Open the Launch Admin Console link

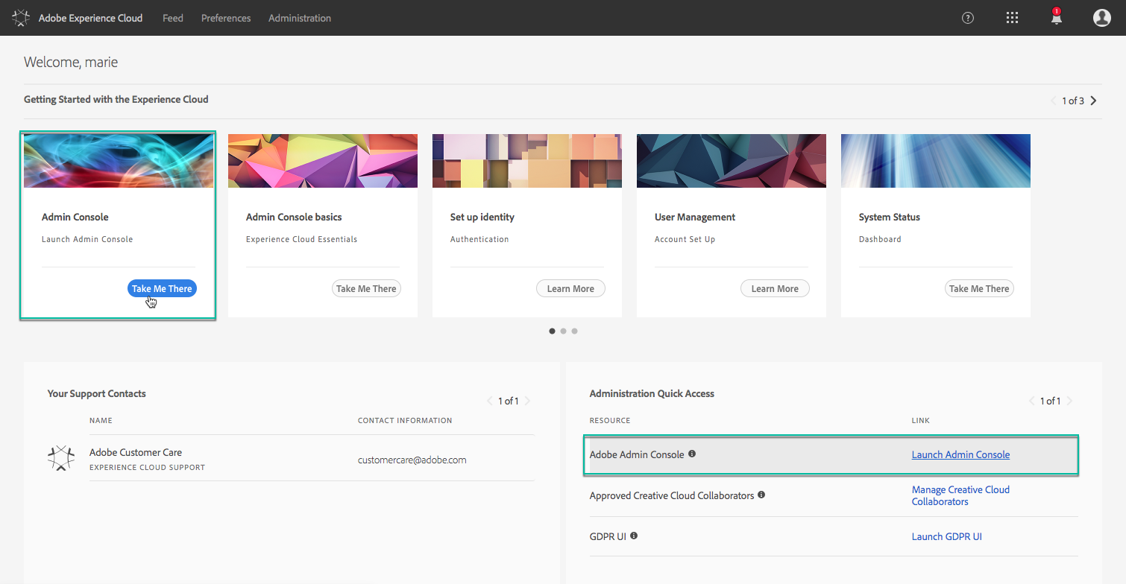[x=960, y=454]
